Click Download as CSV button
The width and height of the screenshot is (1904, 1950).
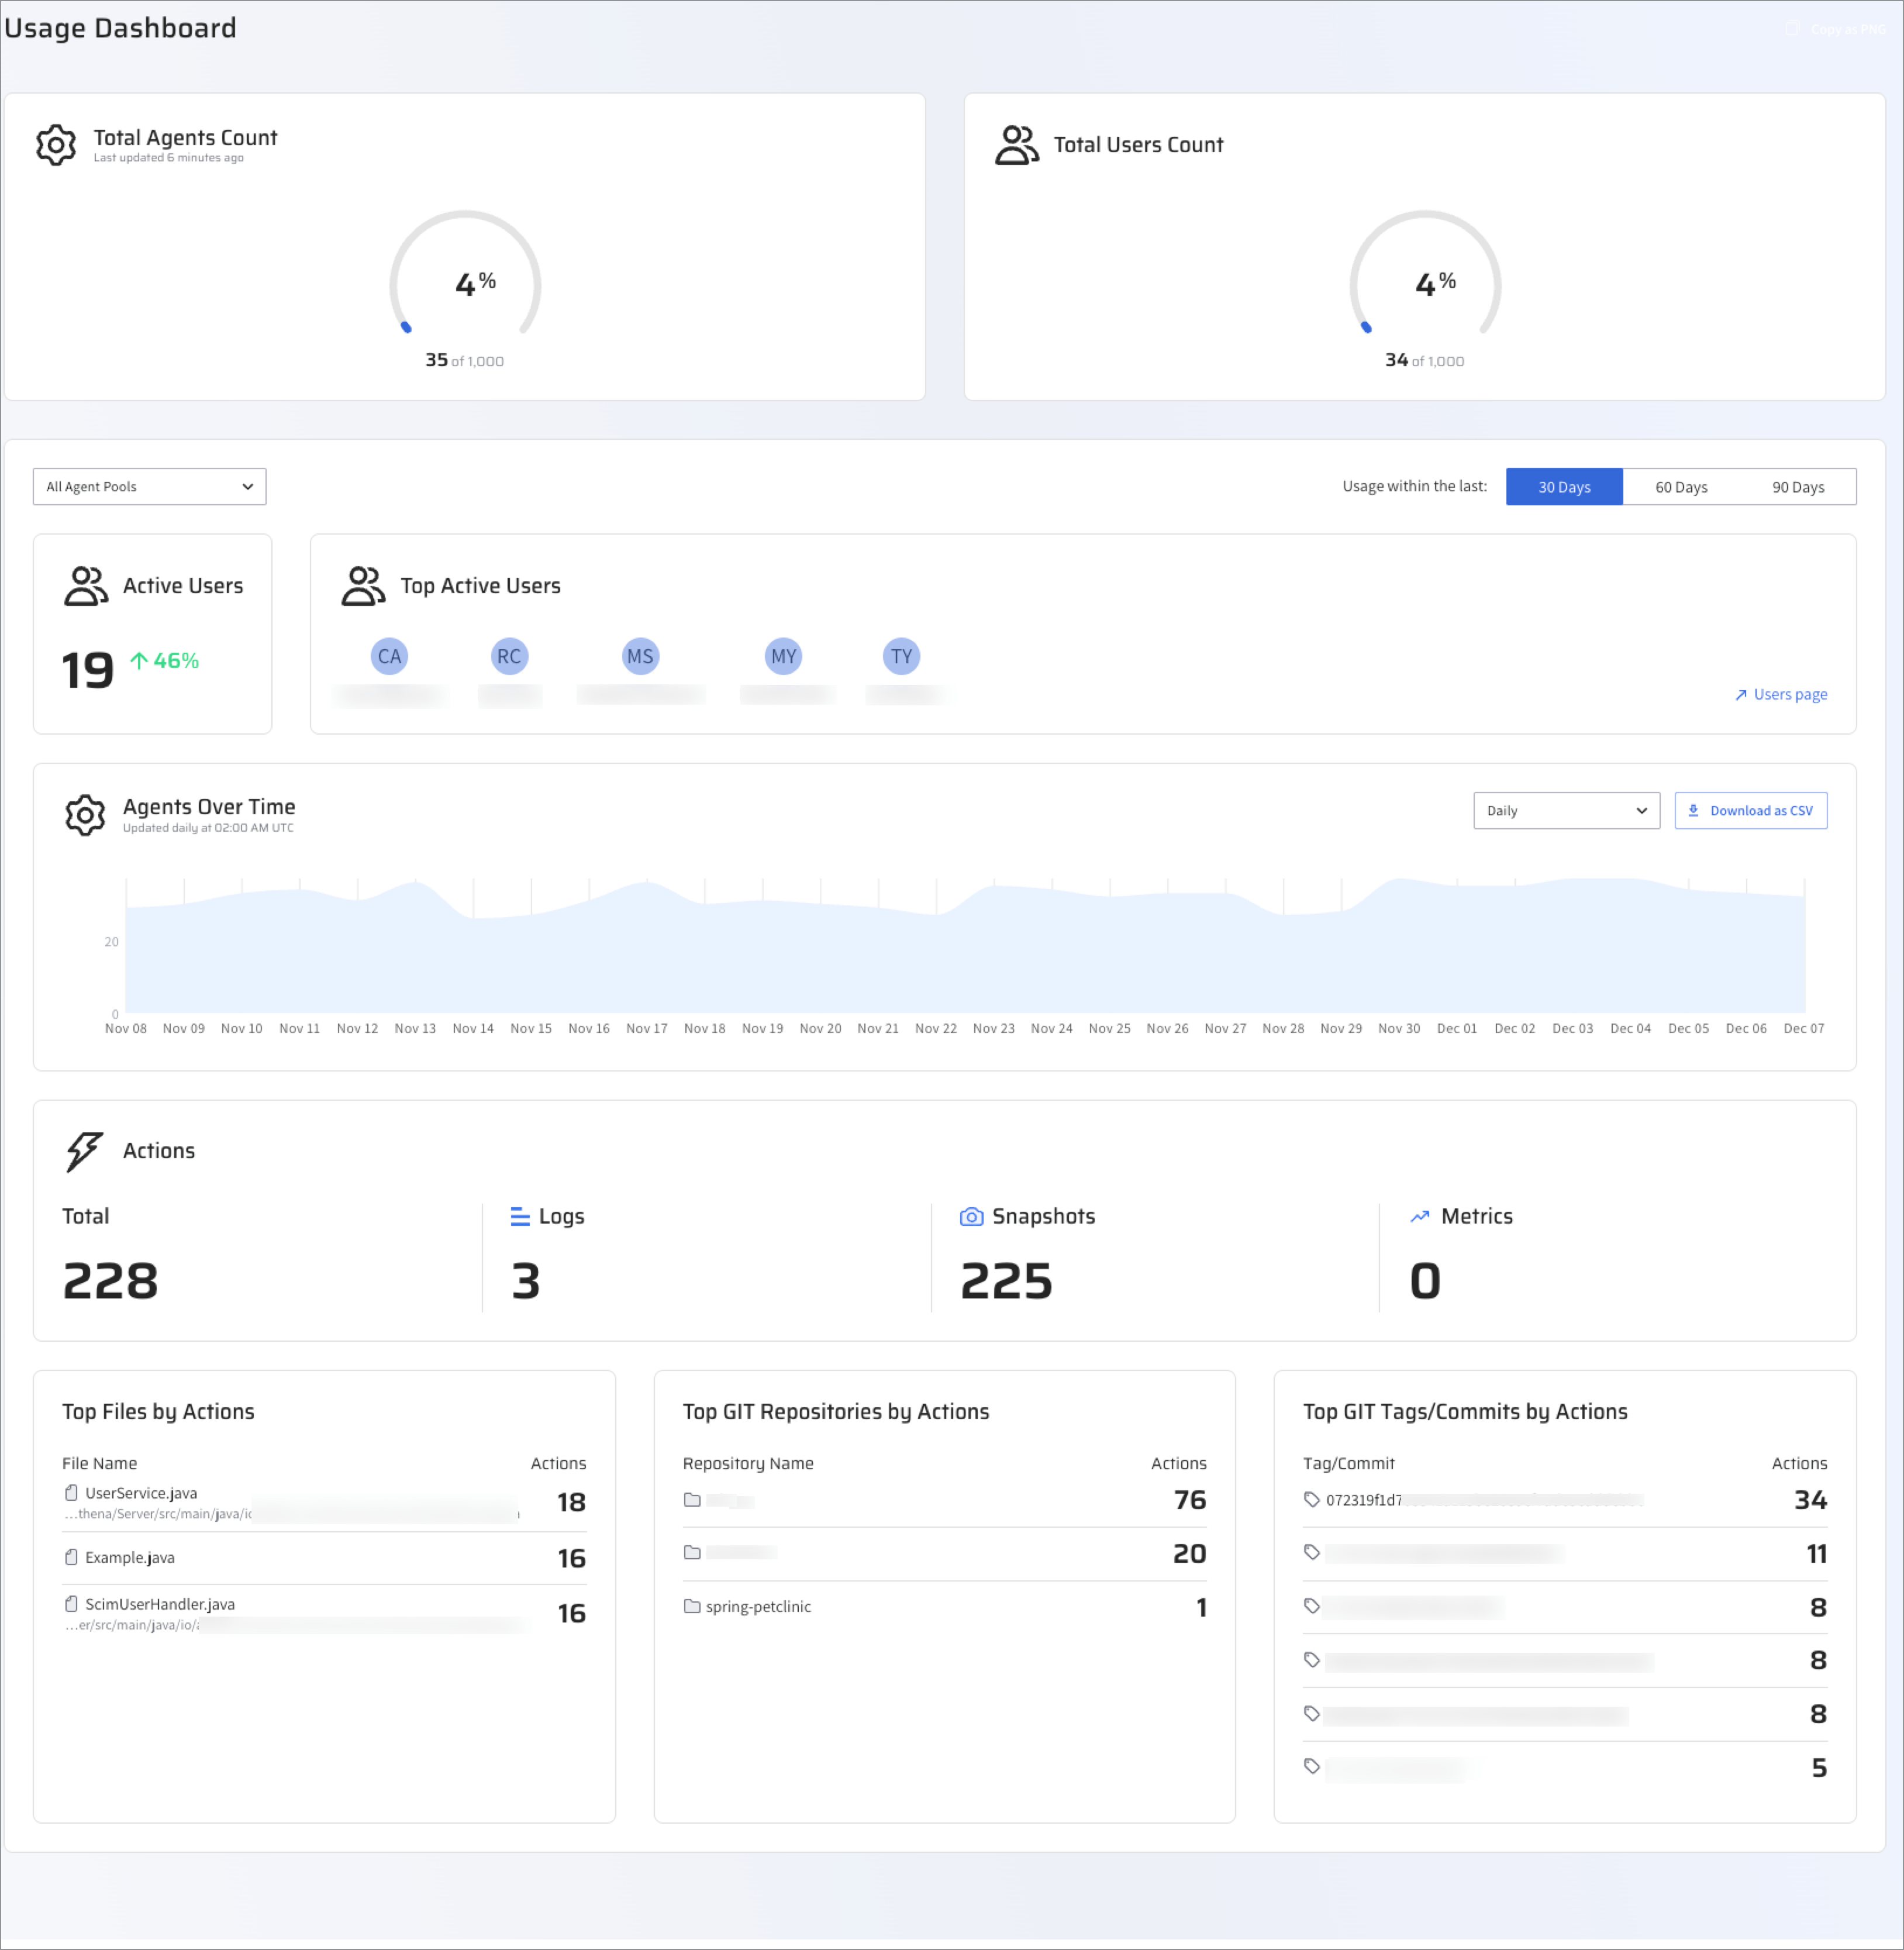pyautogui.click(x=1750, y=810)
